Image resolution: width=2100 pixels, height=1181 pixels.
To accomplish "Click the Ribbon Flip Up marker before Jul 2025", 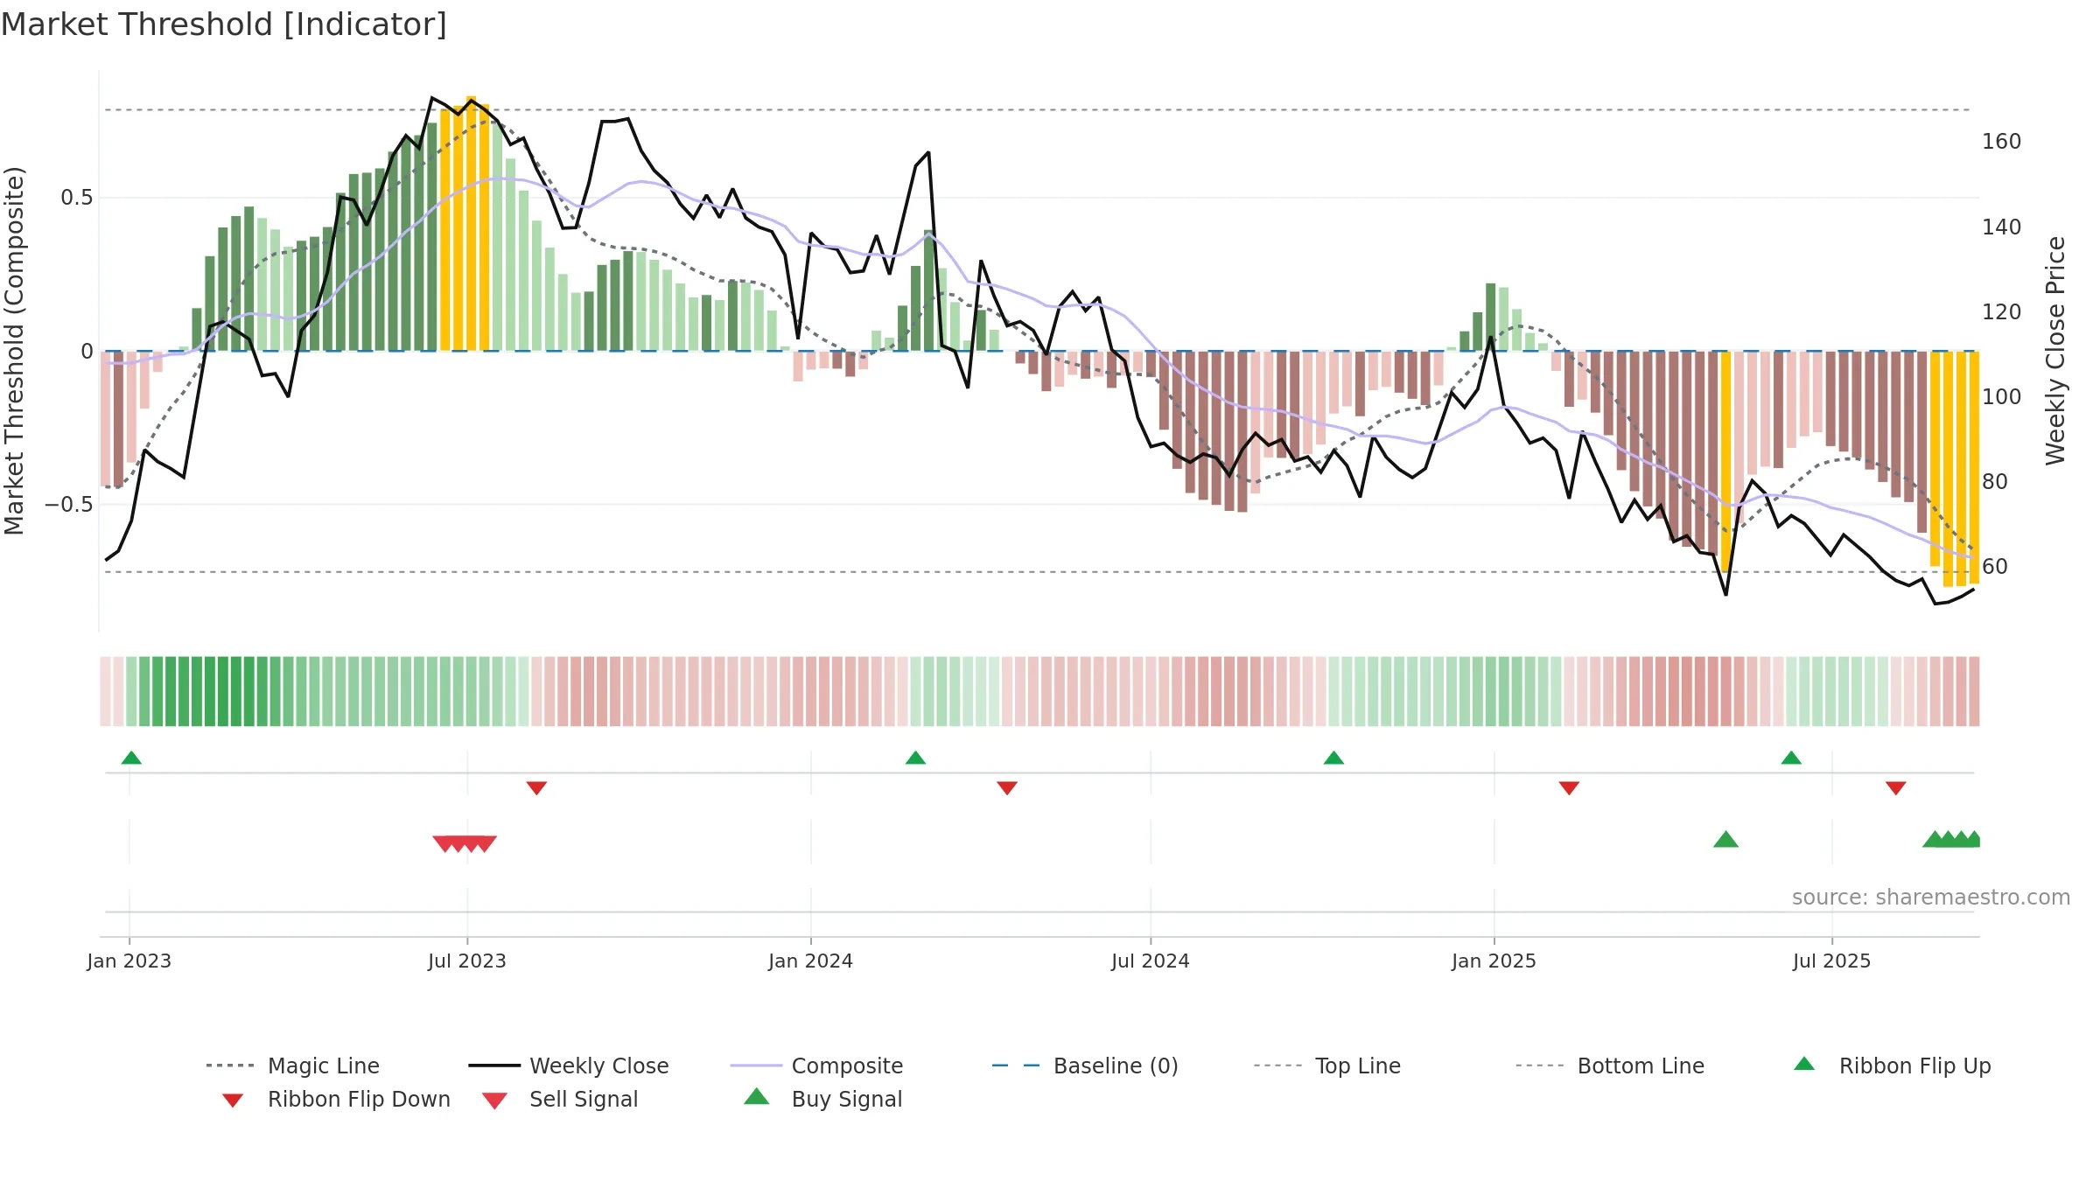I will tap(1791, 758).
